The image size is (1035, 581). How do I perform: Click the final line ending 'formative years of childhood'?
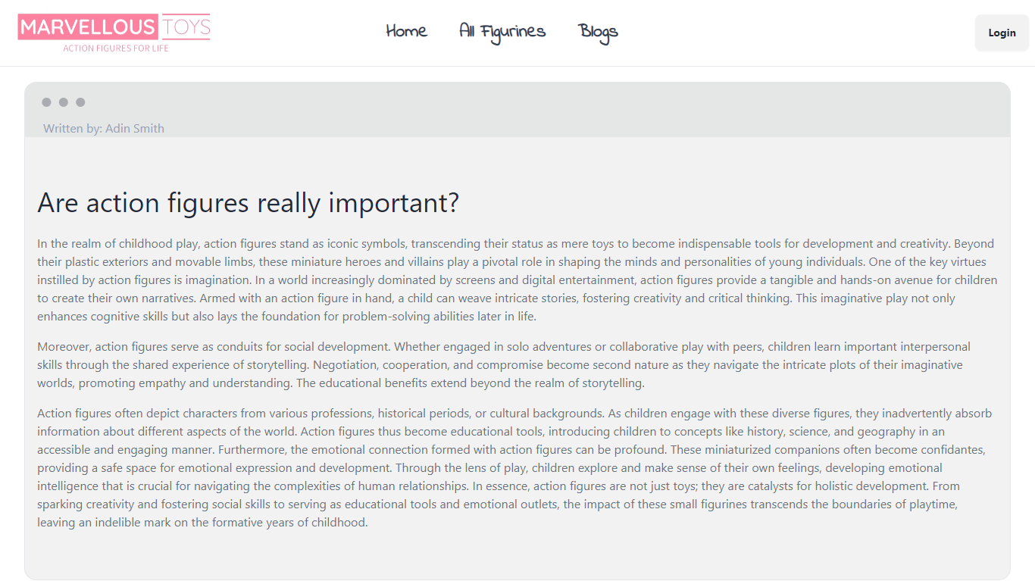202,523
